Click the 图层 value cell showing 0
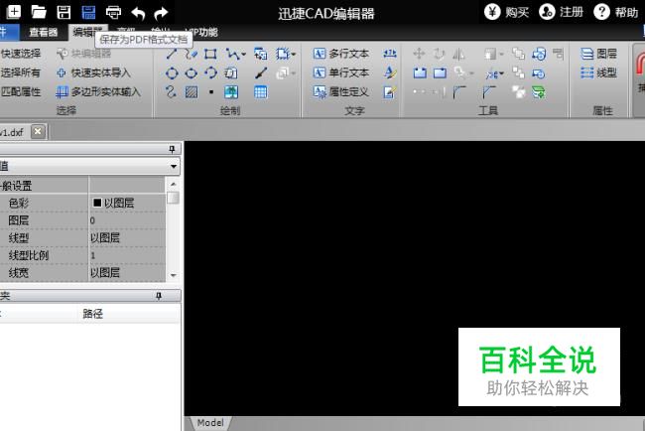The image size is (645, 431). coord(128,220)
